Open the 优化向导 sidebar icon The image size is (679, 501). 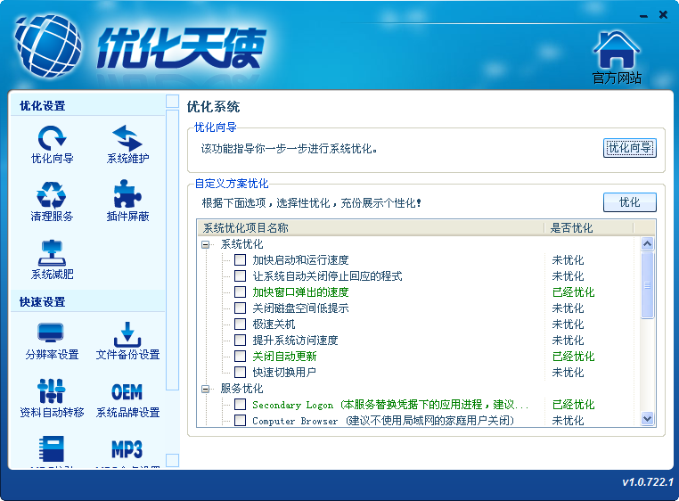coord(52,140)
